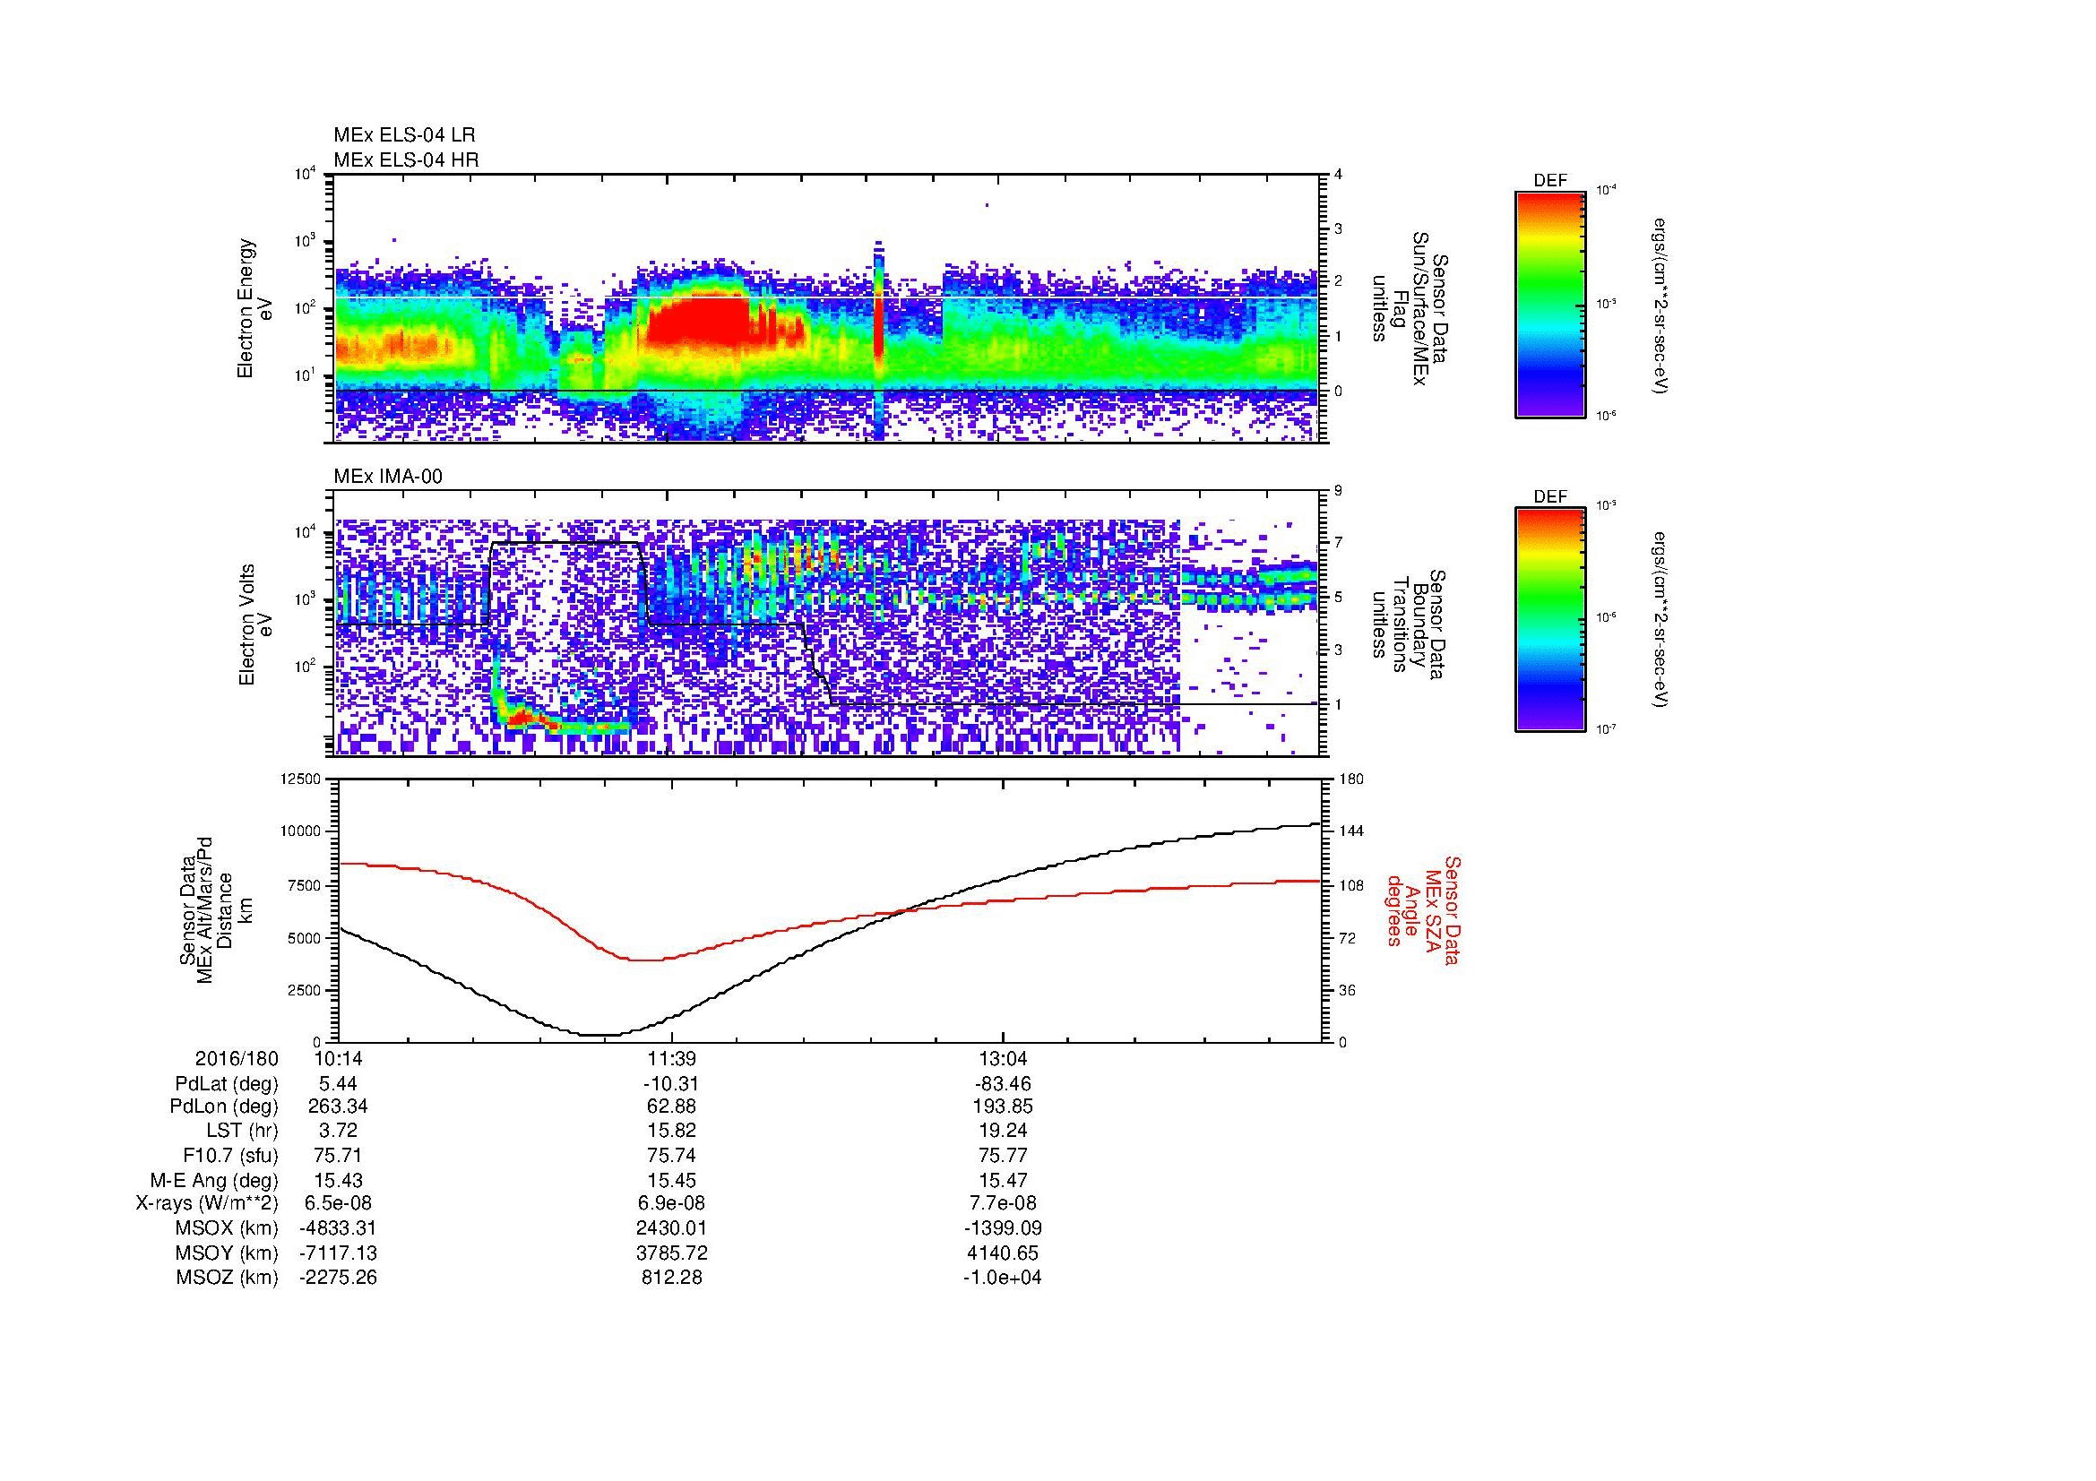The height and width of the screenshot is (1481, 2096).
Task: Click the 7500 altitude axis tick
Action: click(x=306, y=884)
